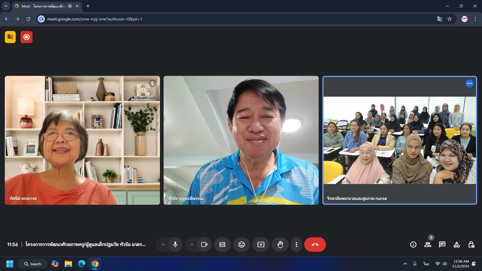Turn off the camera
This screenshot has height=271, width=482.
click(x=204, y=245)
